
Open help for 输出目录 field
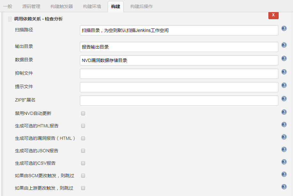pyautogui.click(x=284, y=45)
